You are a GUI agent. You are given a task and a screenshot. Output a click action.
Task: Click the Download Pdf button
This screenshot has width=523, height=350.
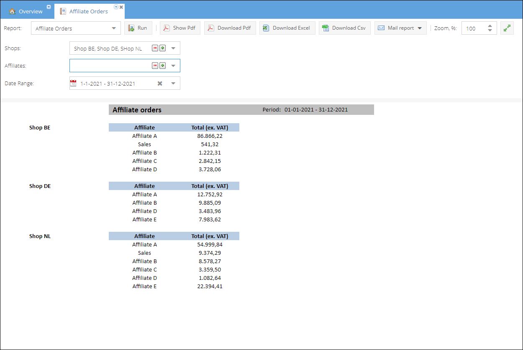coord(230,28)
